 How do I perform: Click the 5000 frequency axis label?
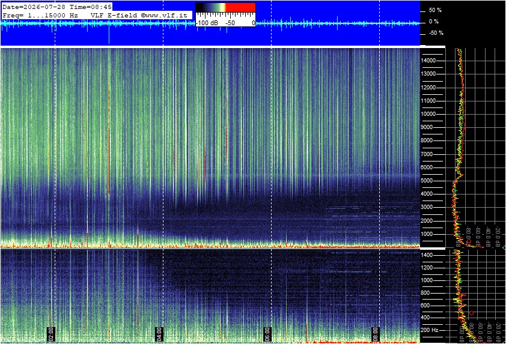pyautogui.click(x=427, y=181)
